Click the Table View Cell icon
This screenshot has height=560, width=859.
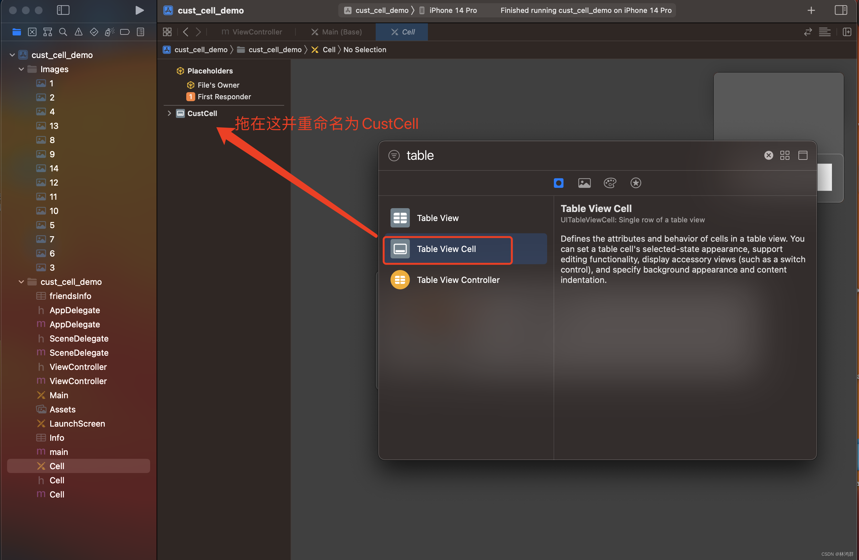pos(400,249)
